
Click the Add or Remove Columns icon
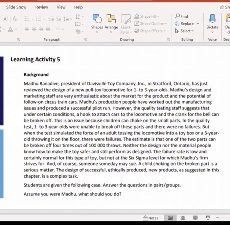click(58, 29)
